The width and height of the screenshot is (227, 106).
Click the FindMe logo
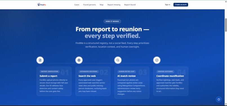click(42, 4)
